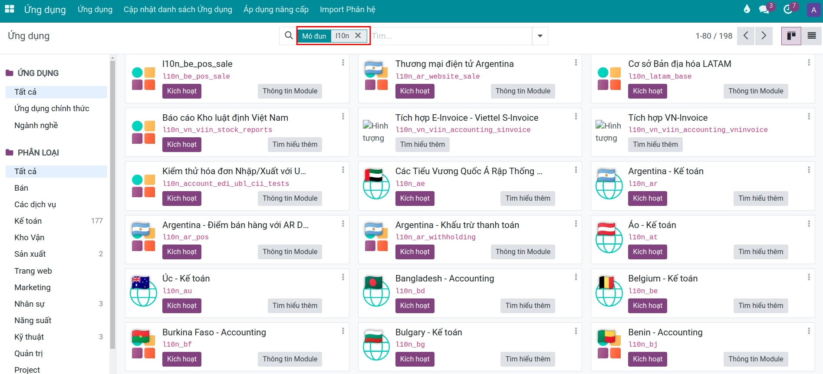The width and height of the screenshot is (823, 374).
Task: Click the Argentina flag icon of l10n_ar_website_sale
Action: 376,76
